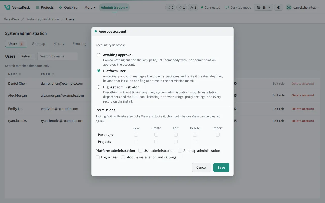
Task: Refresh the users list
Action: tap(27, 56)
